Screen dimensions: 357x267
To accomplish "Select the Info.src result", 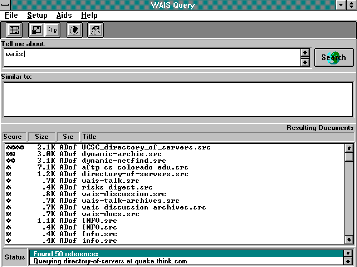I will (175, 234).
